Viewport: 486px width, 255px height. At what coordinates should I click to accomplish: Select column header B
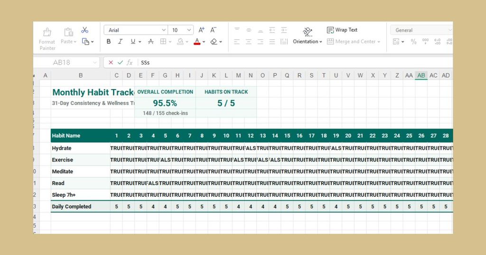tap(81, 75)
